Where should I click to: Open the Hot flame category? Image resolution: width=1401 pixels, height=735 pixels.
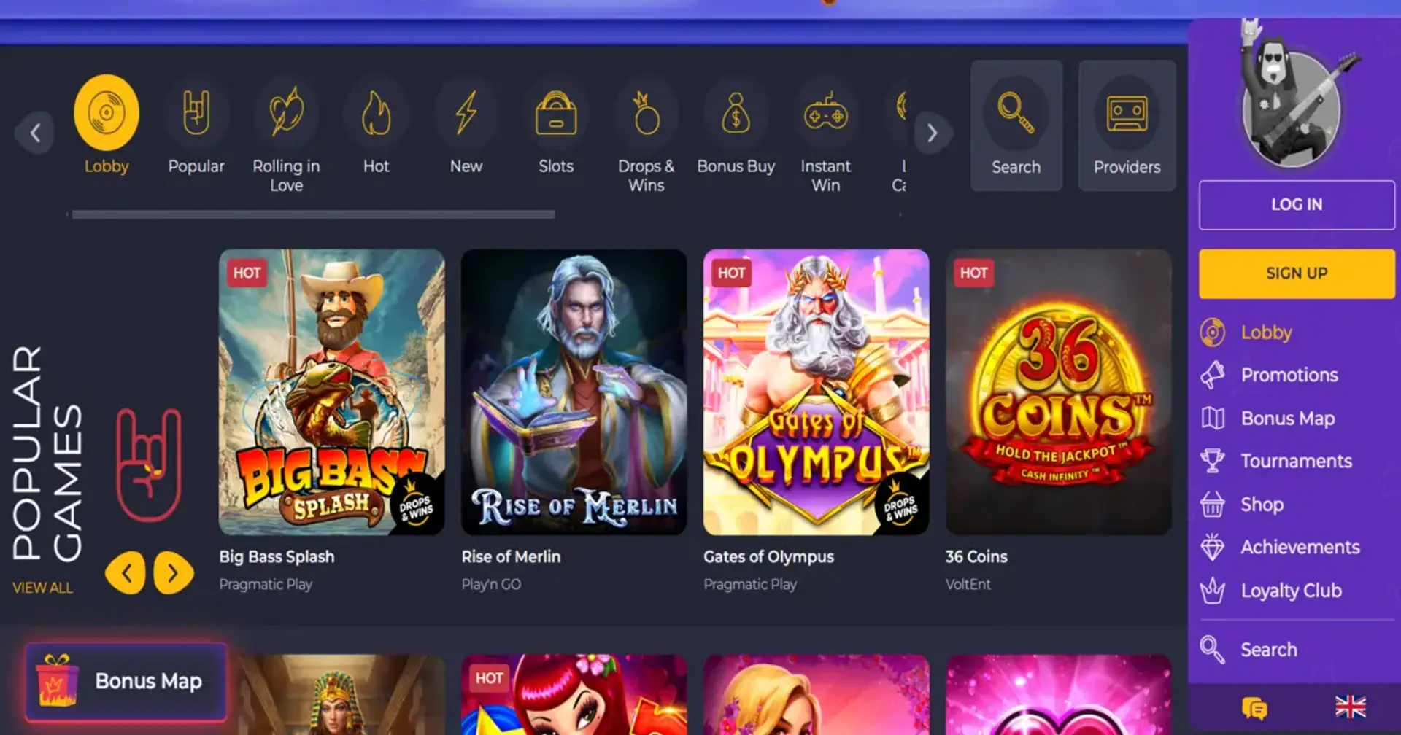point(376,112)
